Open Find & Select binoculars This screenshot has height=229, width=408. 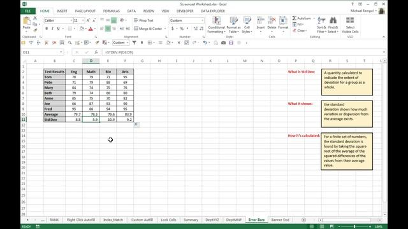click(333, 25)
